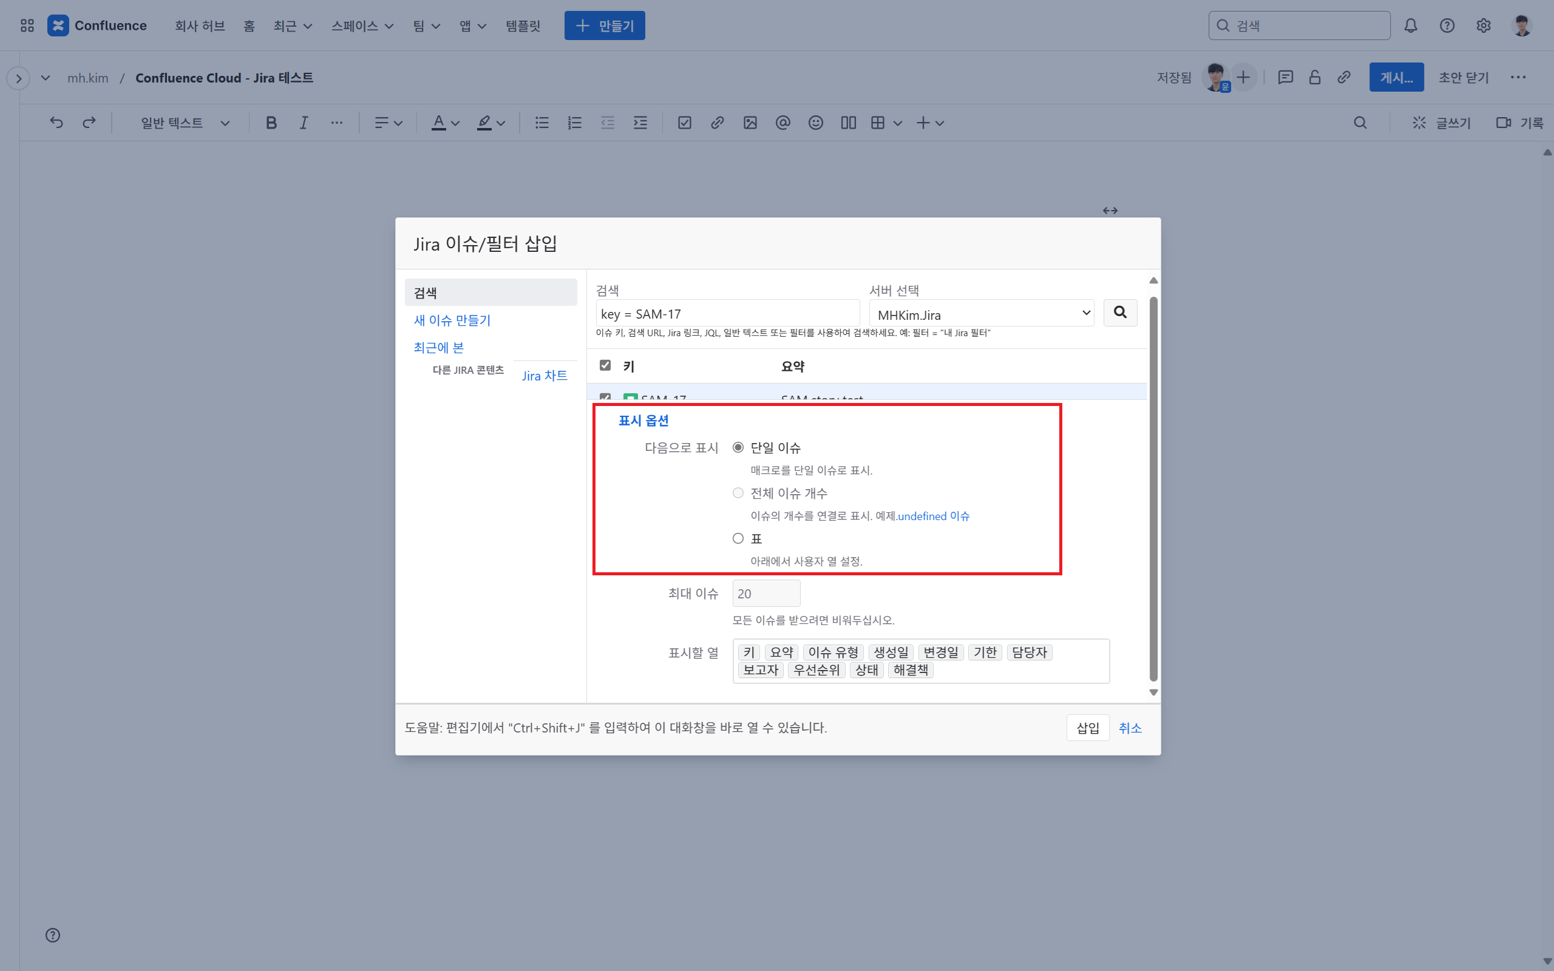Open more text formatting options
The height and width of the screenshot is (971, 1554).
click(336, 123)
